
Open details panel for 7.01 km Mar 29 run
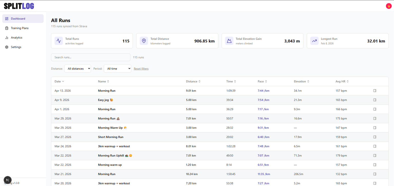click(375, 118)
